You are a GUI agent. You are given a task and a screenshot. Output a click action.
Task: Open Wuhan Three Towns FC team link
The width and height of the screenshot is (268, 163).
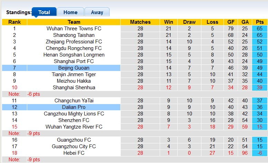[x=74, y=29]
